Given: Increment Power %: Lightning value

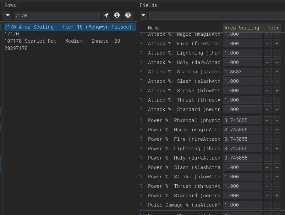Looking at the screenshot, I should [277, 149].
